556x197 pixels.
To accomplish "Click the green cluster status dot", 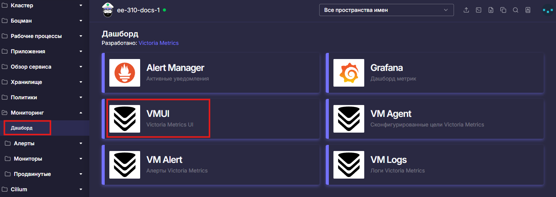I will (164, 10).
